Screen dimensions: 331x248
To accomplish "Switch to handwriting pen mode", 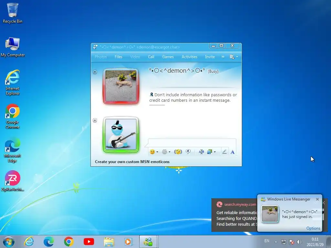I will (x=224, y=152).
